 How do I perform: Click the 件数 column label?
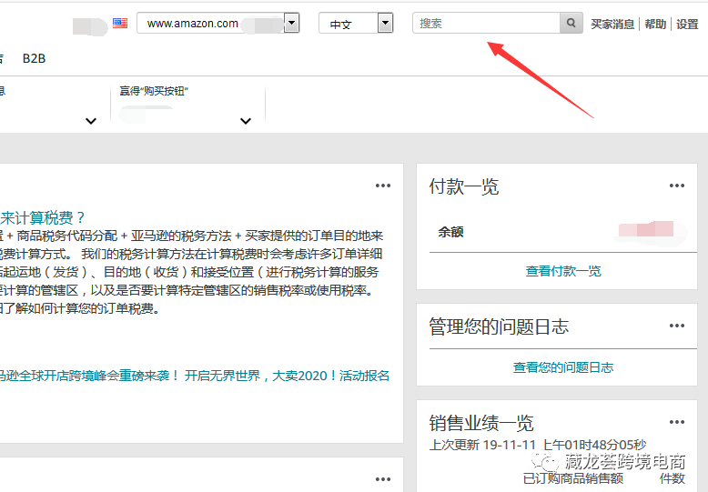[673, 478]
